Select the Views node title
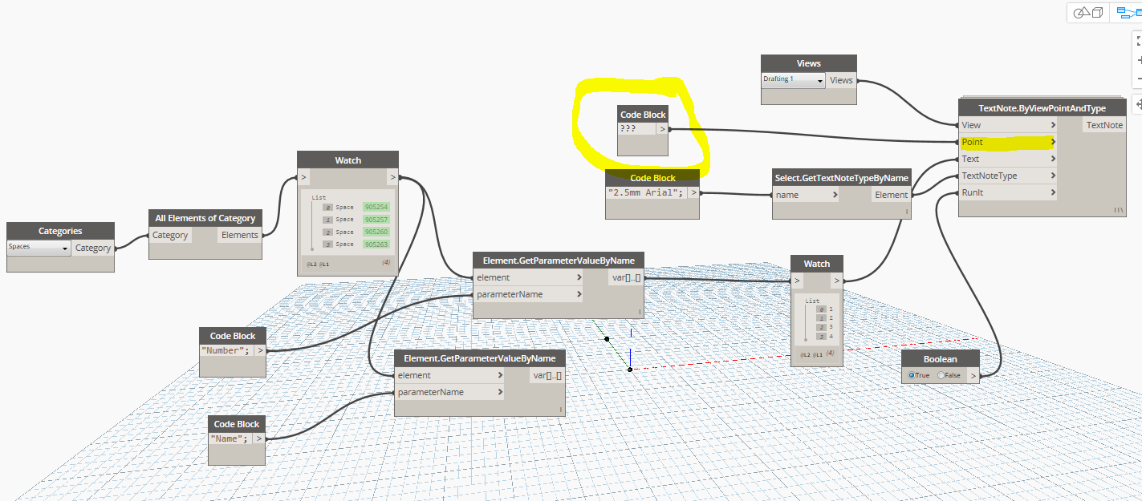Viewport: 1142px width, 501px height. click(809, 63)
